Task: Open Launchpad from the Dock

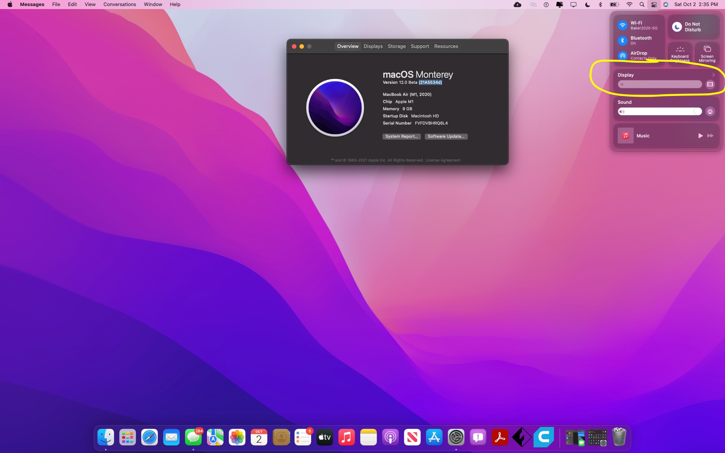Action: pos(128,437)
